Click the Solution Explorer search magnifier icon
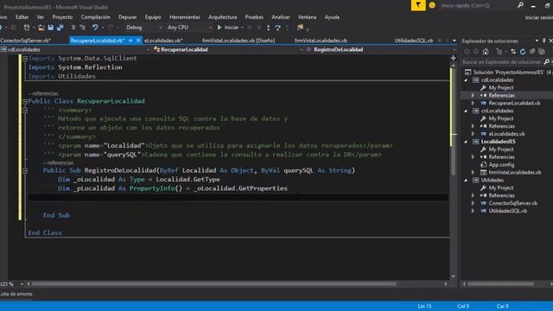Viewport: 553px width, 311px height. [x=547, y=62]
